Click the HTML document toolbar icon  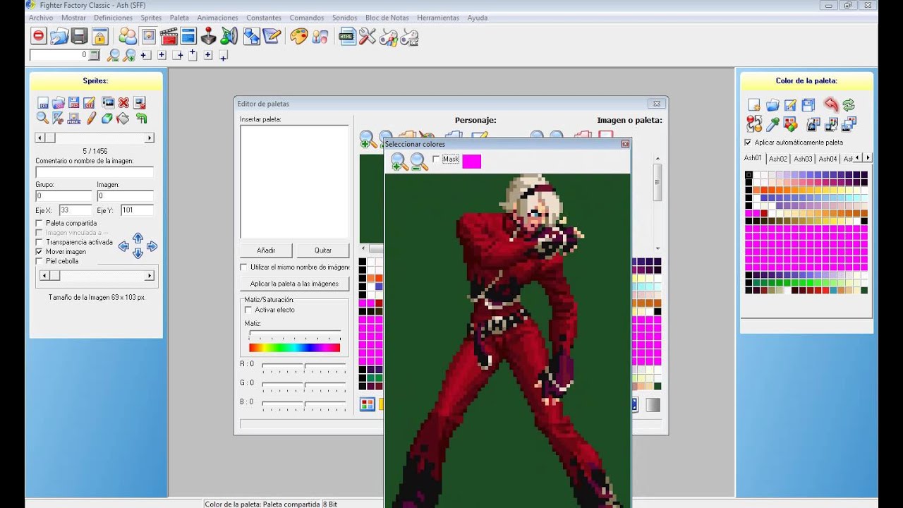347,36
